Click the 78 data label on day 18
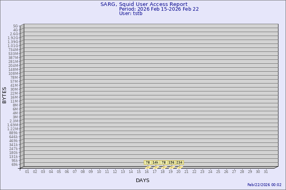This screenshot has width=286, height=190. 163,162
